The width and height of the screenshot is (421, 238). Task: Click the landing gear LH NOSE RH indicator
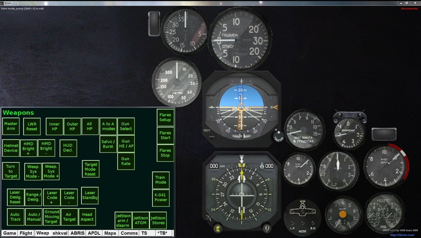click(302, 217)
